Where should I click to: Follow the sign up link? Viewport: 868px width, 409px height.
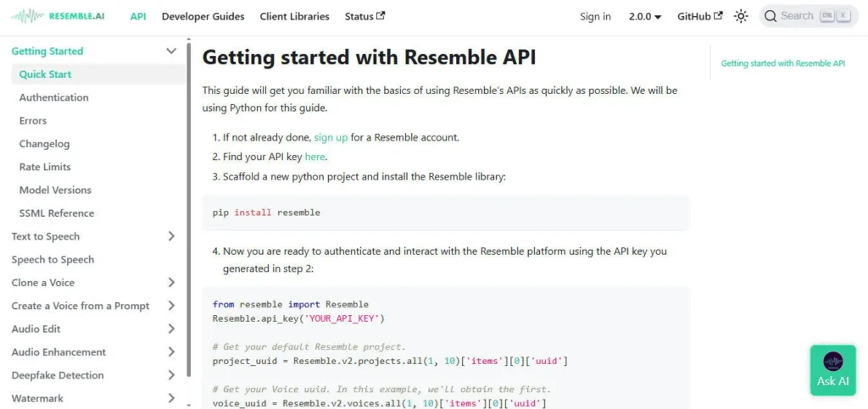click(x=331, y=137)
